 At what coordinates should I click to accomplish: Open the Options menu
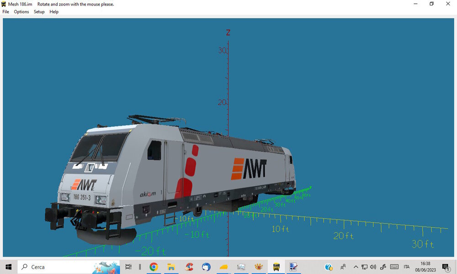[21, 12]
